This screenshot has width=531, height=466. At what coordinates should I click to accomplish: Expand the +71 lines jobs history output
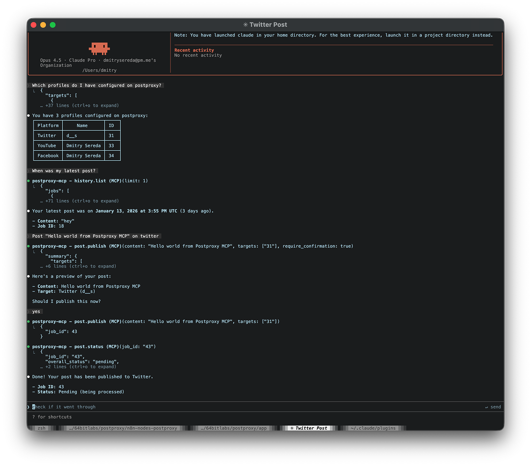[x=79, y=201]
